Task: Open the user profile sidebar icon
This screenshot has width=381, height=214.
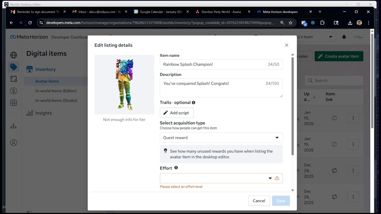Action: [13, 142]
